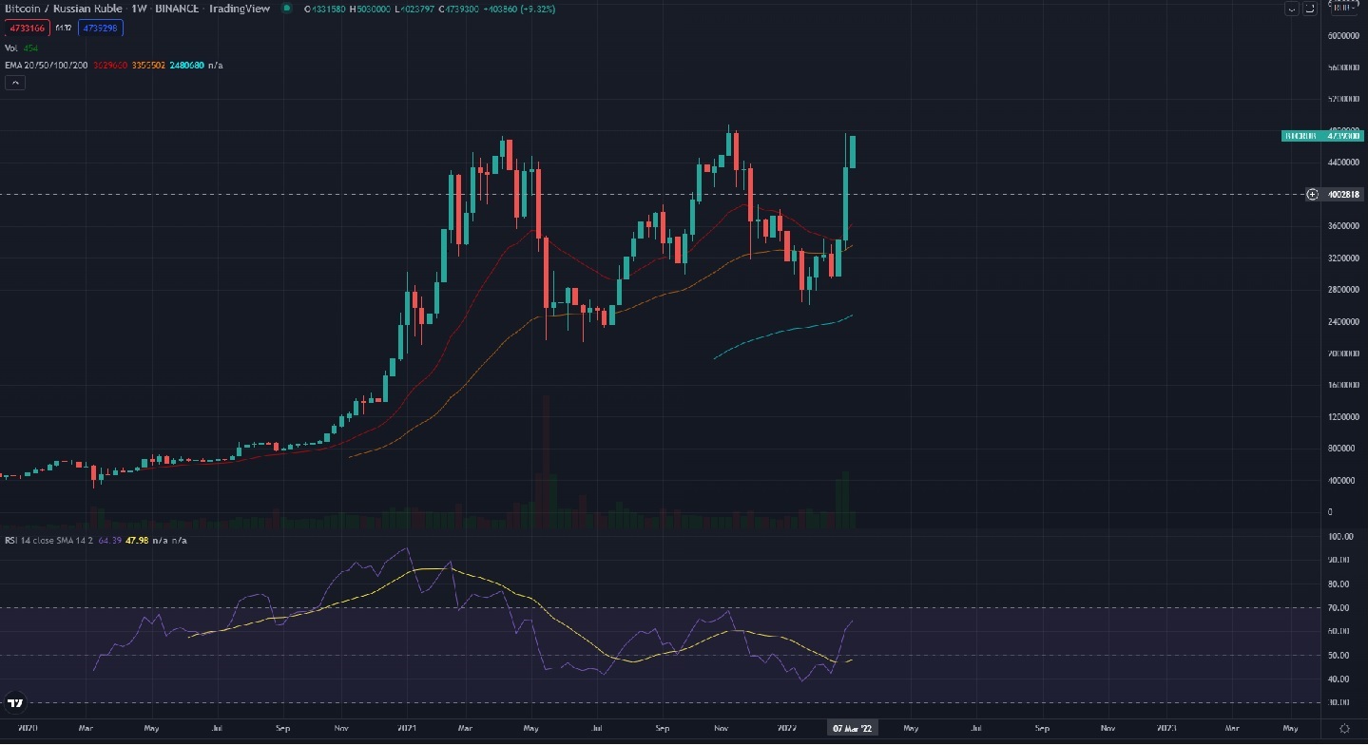Click the green market status dot

tap(288, 9)
